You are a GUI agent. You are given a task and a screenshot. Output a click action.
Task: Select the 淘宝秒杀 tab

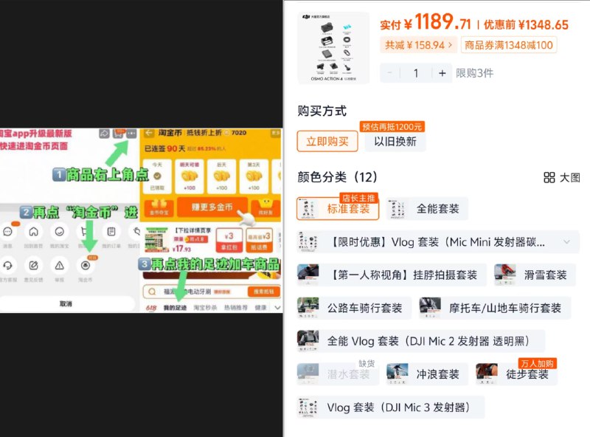pos(205,308)
